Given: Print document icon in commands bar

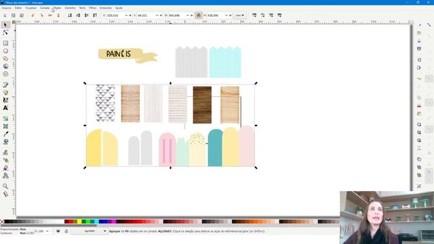Looking at the screenshot, I should 419,49.
